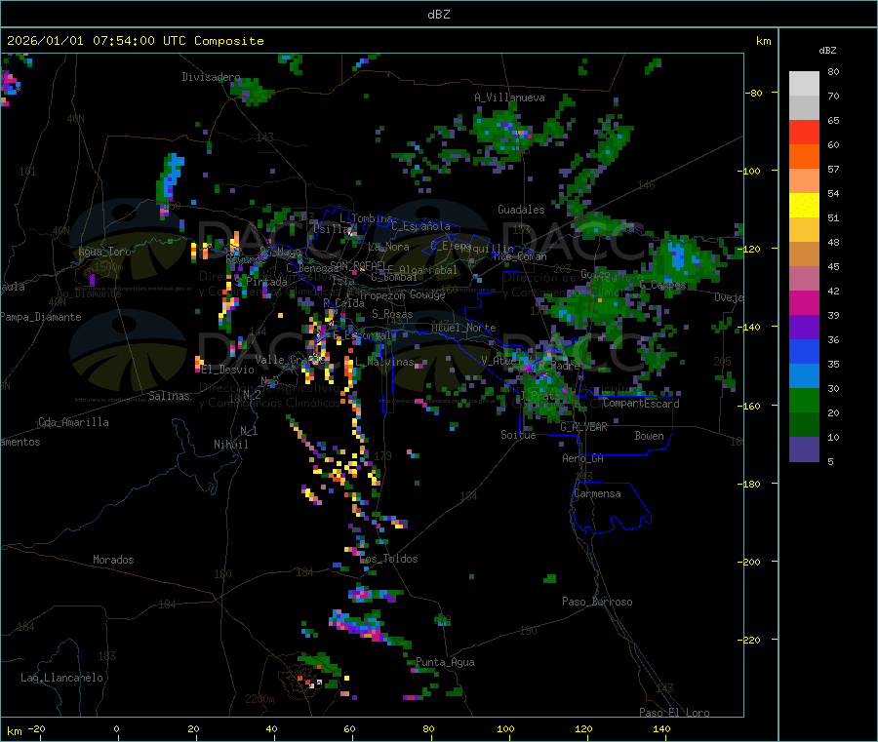Screen dimensions: 878x742
Task: Click the 'Salinas' map label
Action: pos(169,396)
